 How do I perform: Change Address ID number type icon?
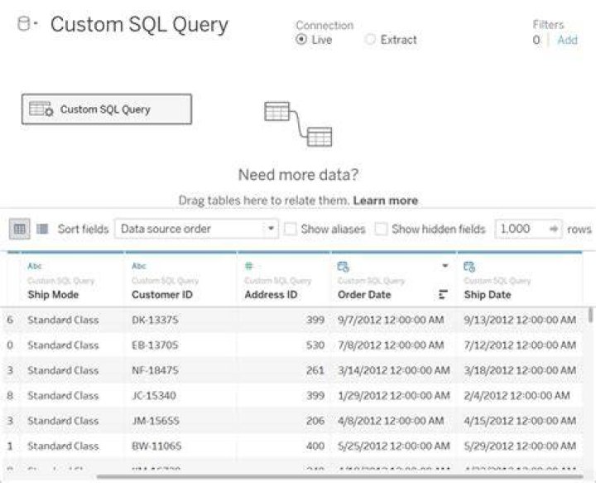click(x=248, y=266)
